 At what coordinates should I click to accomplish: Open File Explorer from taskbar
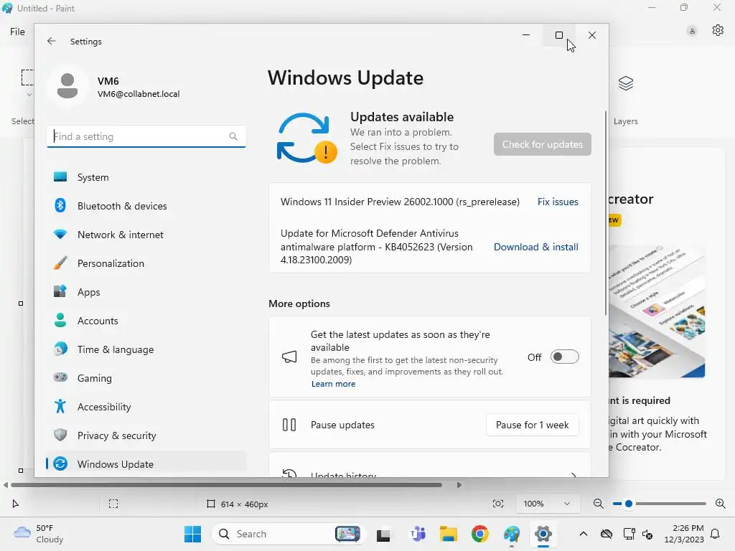point(448,534)
